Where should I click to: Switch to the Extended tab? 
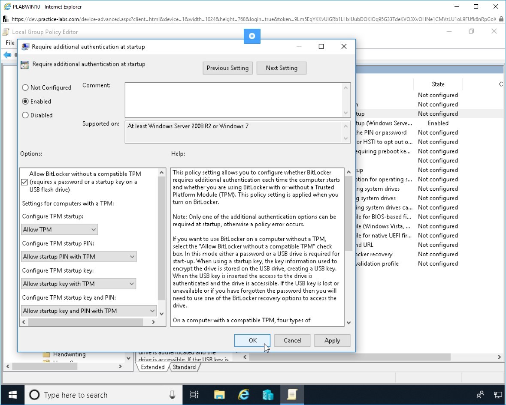point(153,367)
